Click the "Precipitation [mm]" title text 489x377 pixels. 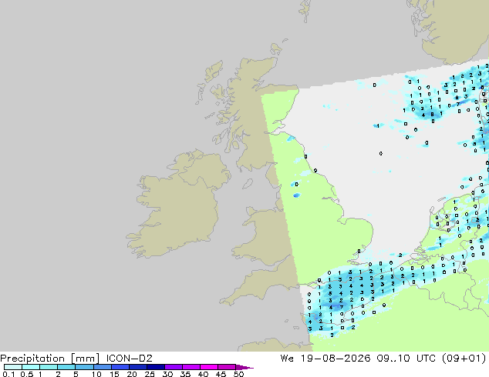pos(50,359)
